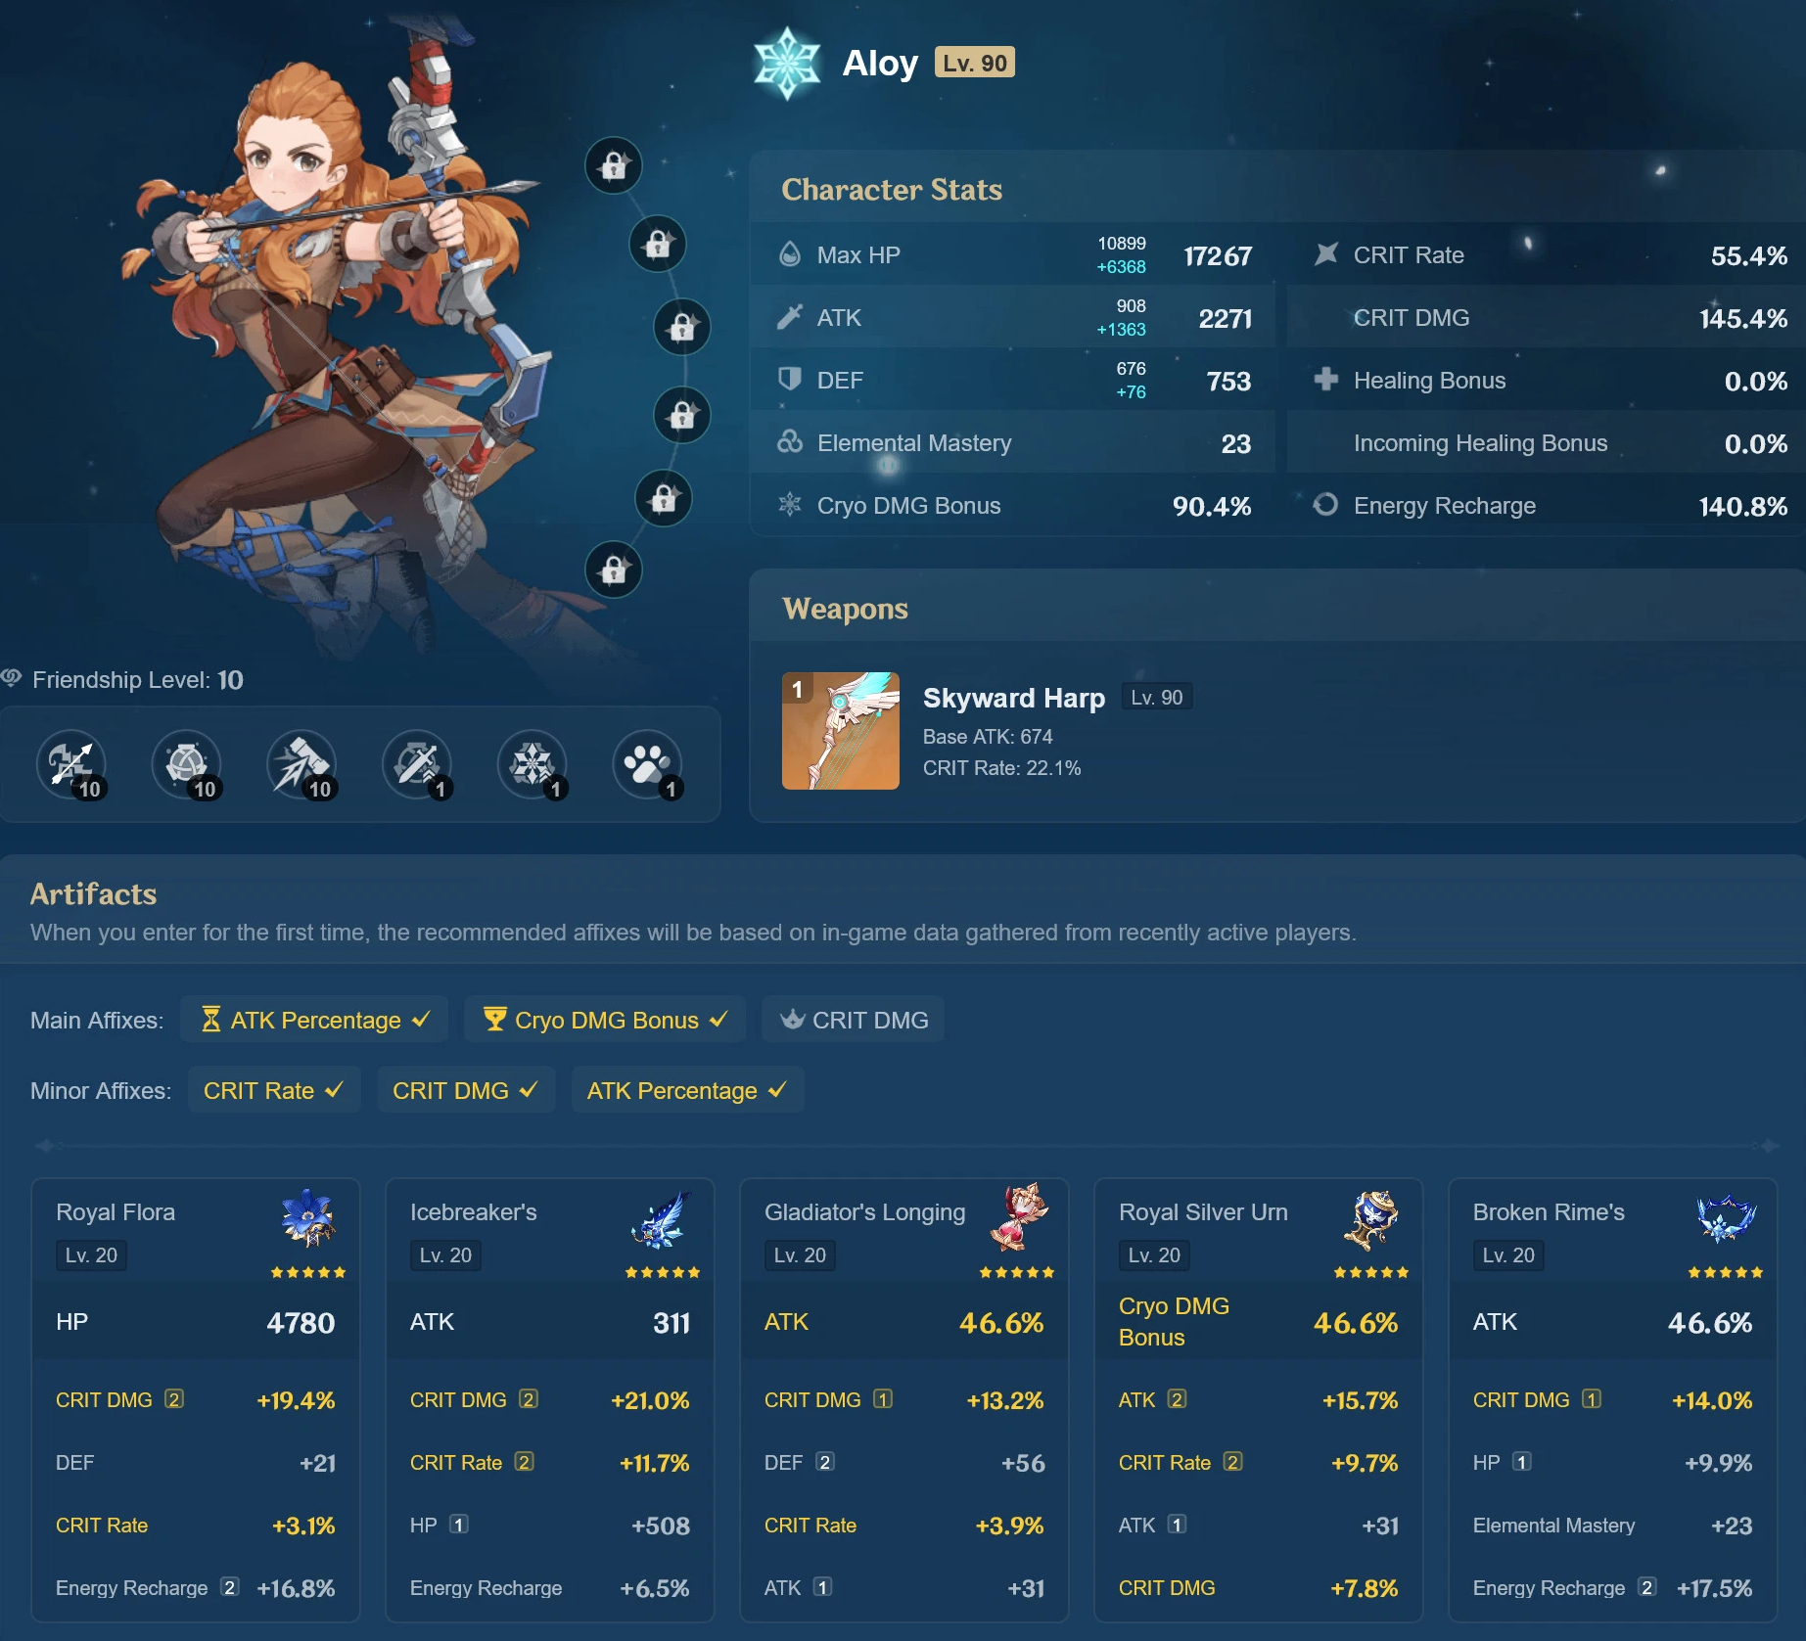Image resolution: width=1806 pixels, height=1641 pixels.
Task: Click the Skyward Harp Base ATK: 674 text
Action: pos(988,737)
